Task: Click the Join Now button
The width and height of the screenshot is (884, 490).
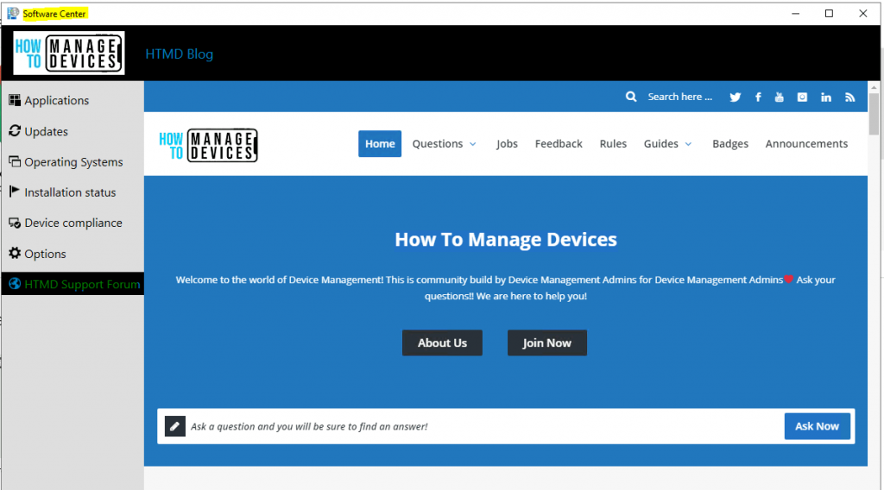Action: pyautogui.click(x=546, y=342)
